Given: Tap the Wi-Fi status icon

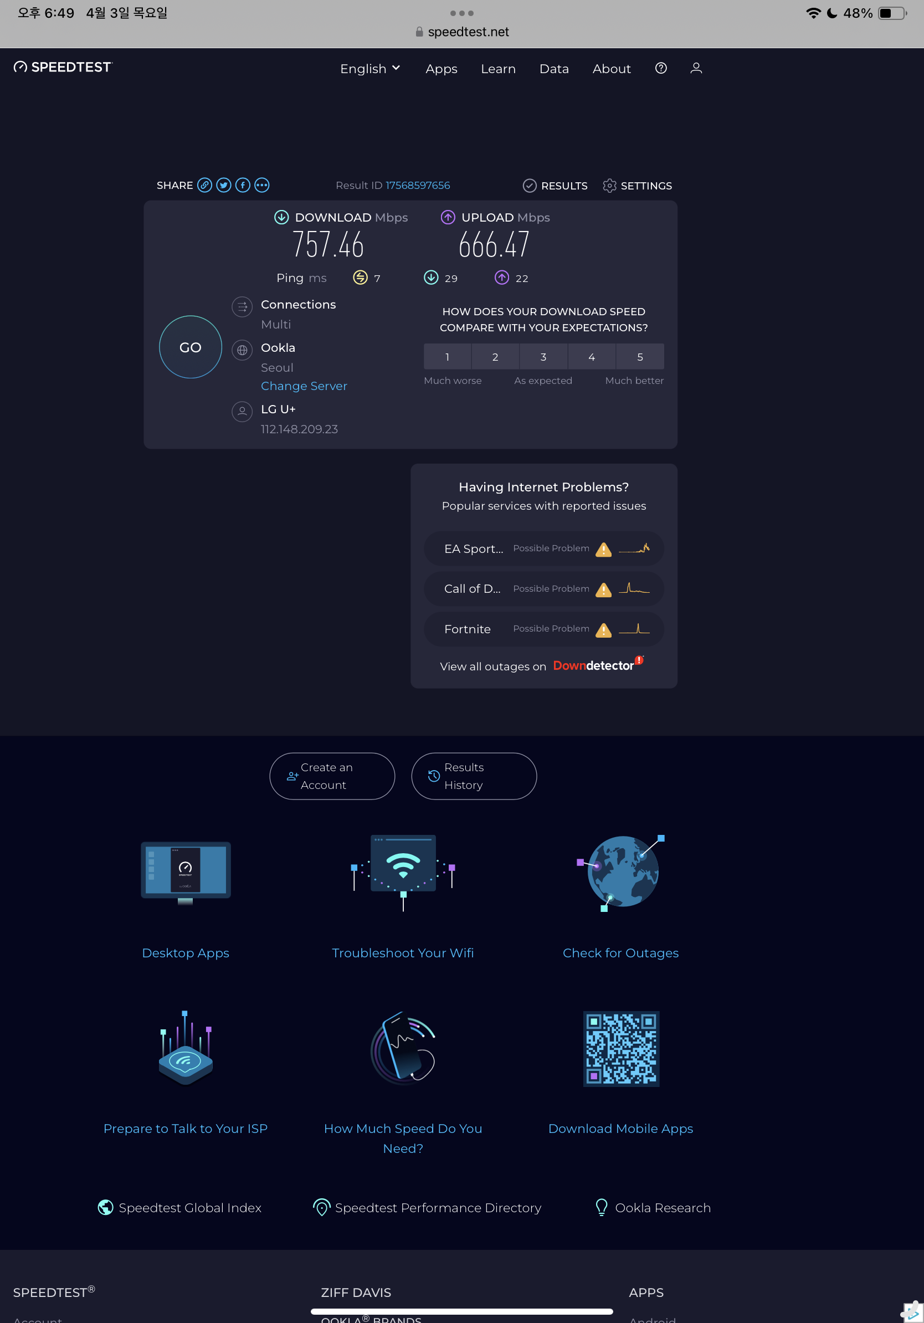Looking at the screenshot, I should point(813,13).
